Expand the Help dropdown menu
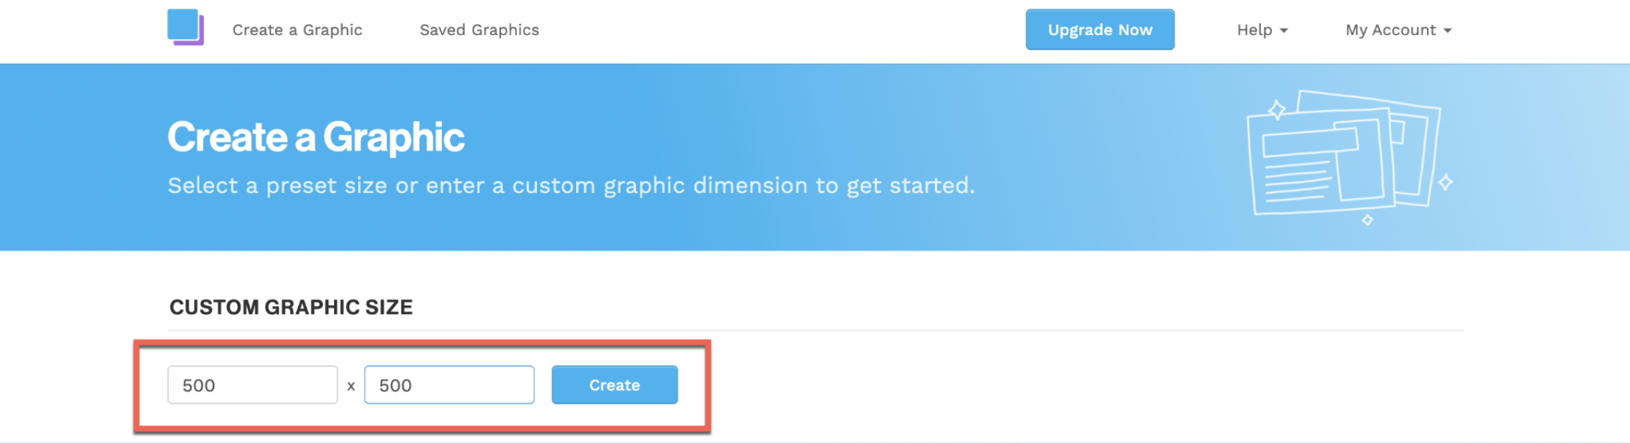Screen dimensions: 1630x443 1262,30
